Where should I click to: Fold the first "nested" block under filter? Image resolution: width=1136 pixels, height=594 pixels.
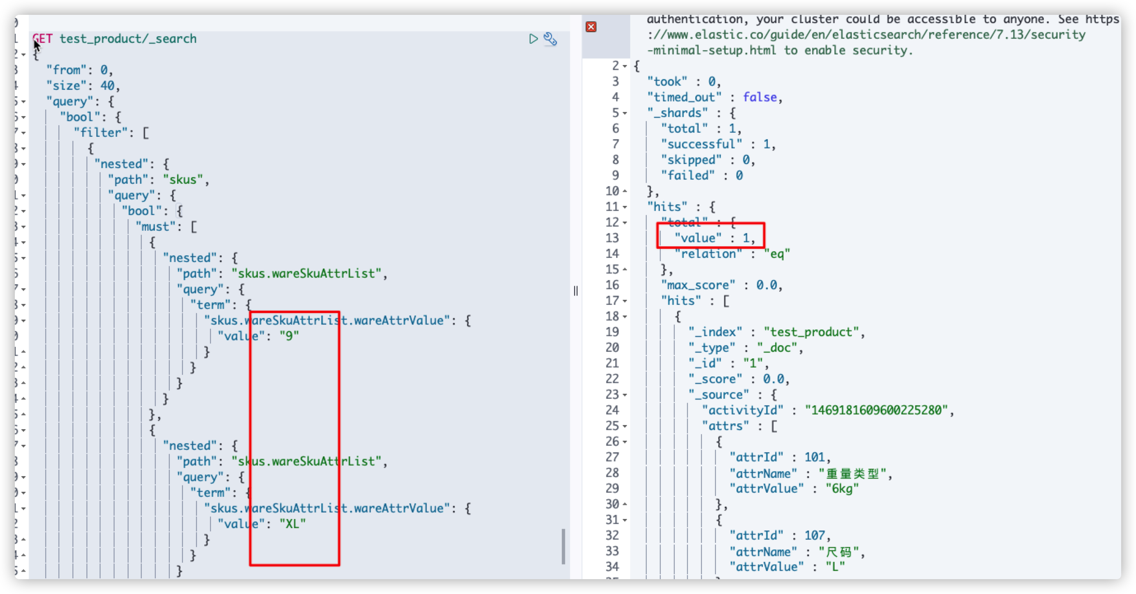pos(23,164)
